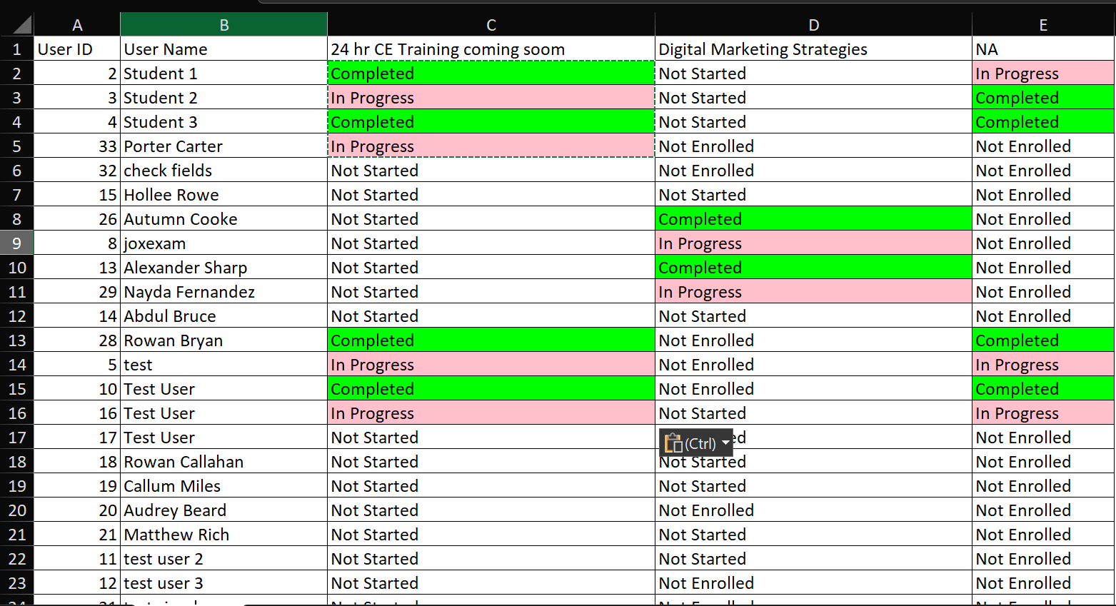Open the Paste Options (Ctrl) dropdown arrow
Image resolution: width=1116 pixels, height=606 pixels.
[x=726, y=443]
